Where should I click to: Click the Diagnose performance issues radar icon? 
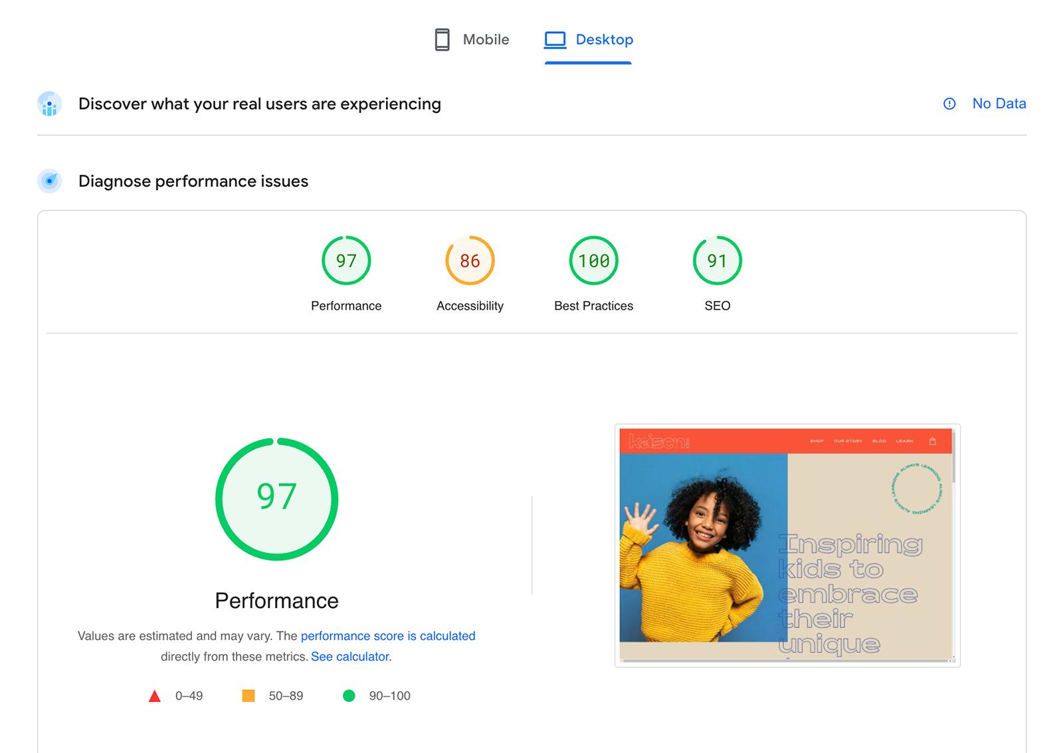50,181
